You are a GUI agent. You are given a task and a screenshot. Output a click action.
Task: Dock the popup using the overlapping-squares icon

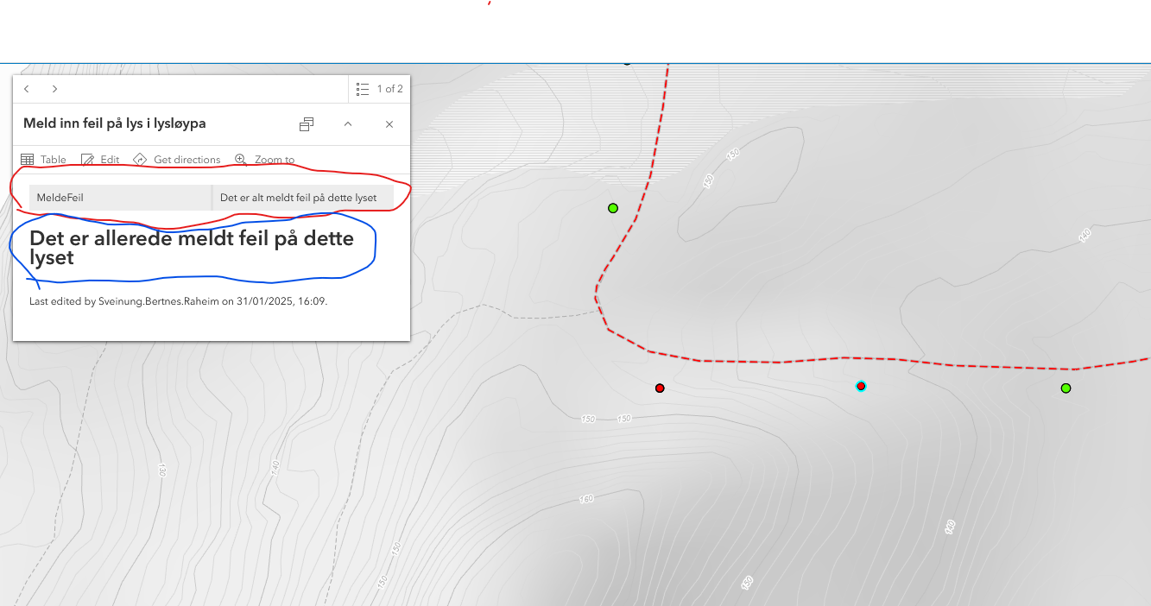306,123
